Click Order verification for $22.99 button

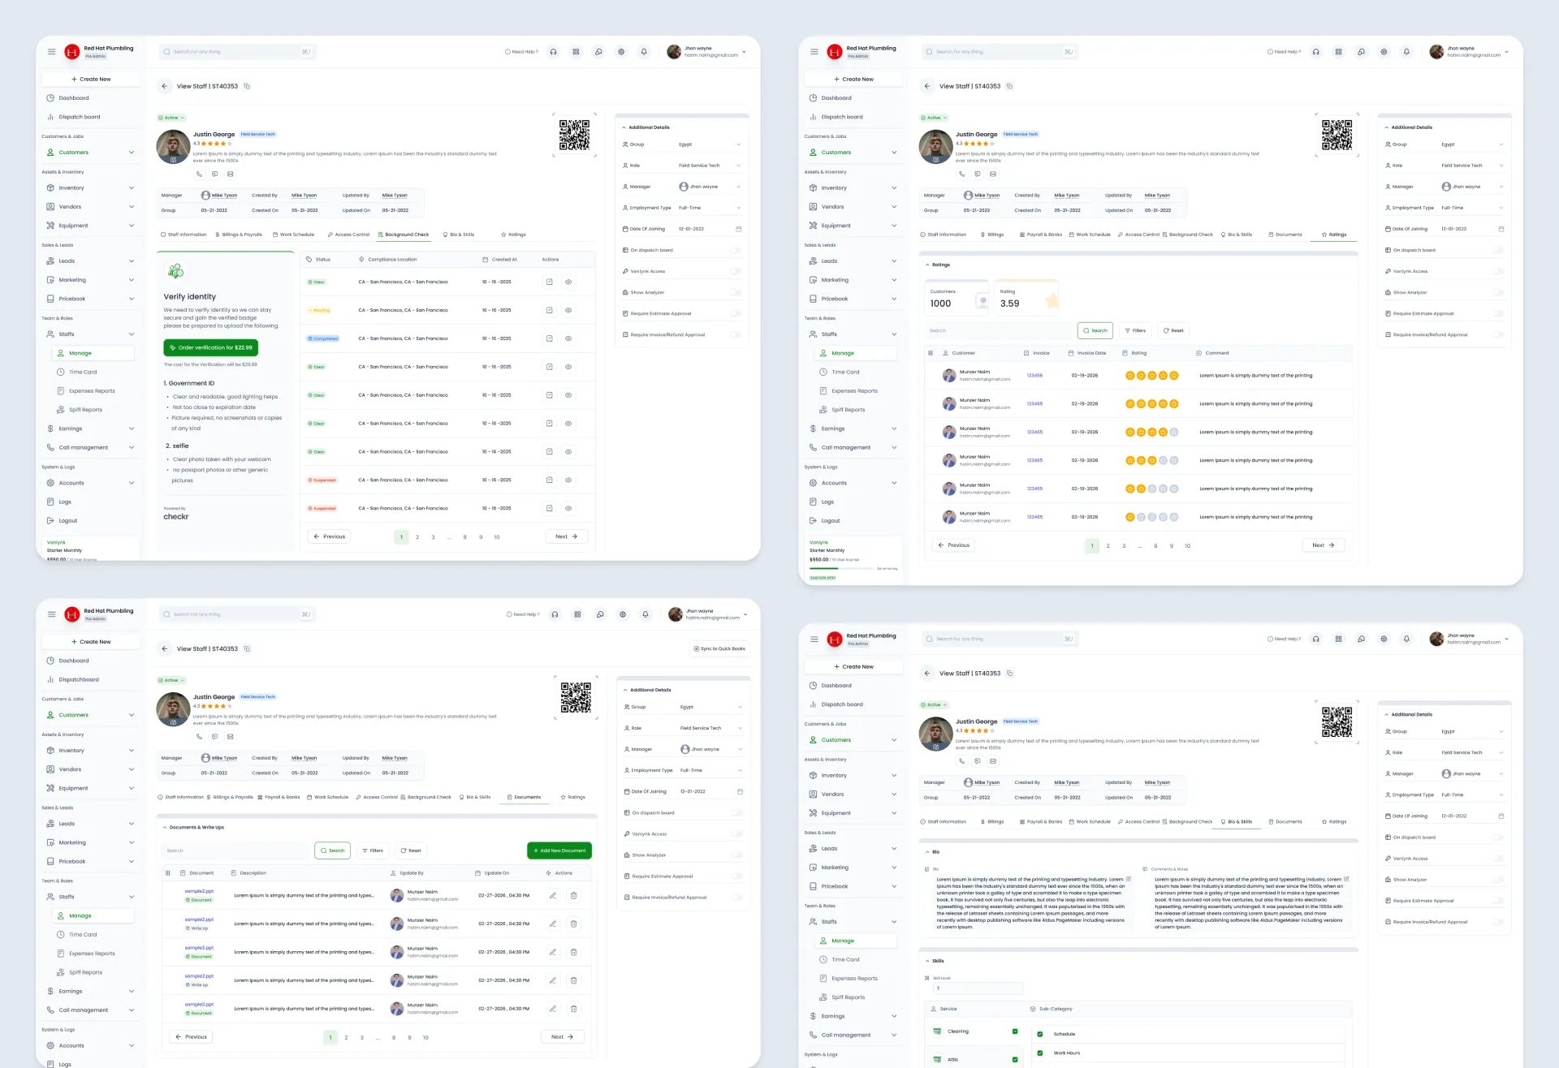click(211, 347)
